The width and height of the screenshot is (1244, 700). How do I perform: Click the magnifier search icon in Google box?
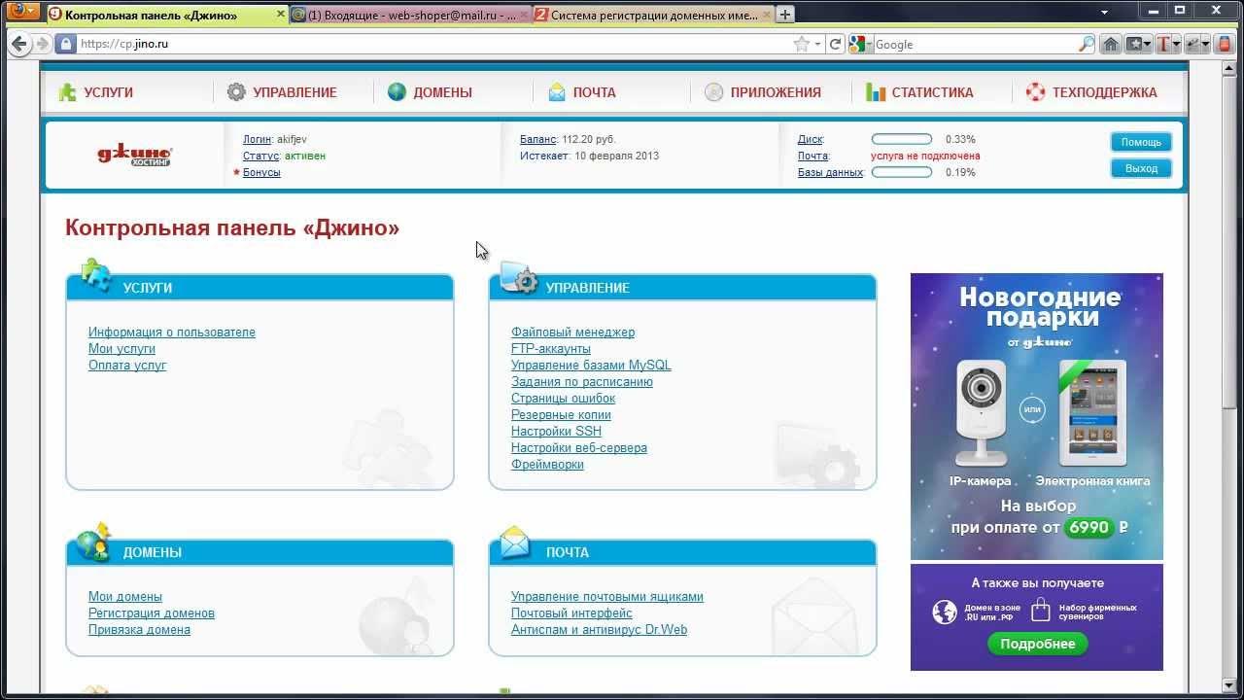[x=1087, y=44]
